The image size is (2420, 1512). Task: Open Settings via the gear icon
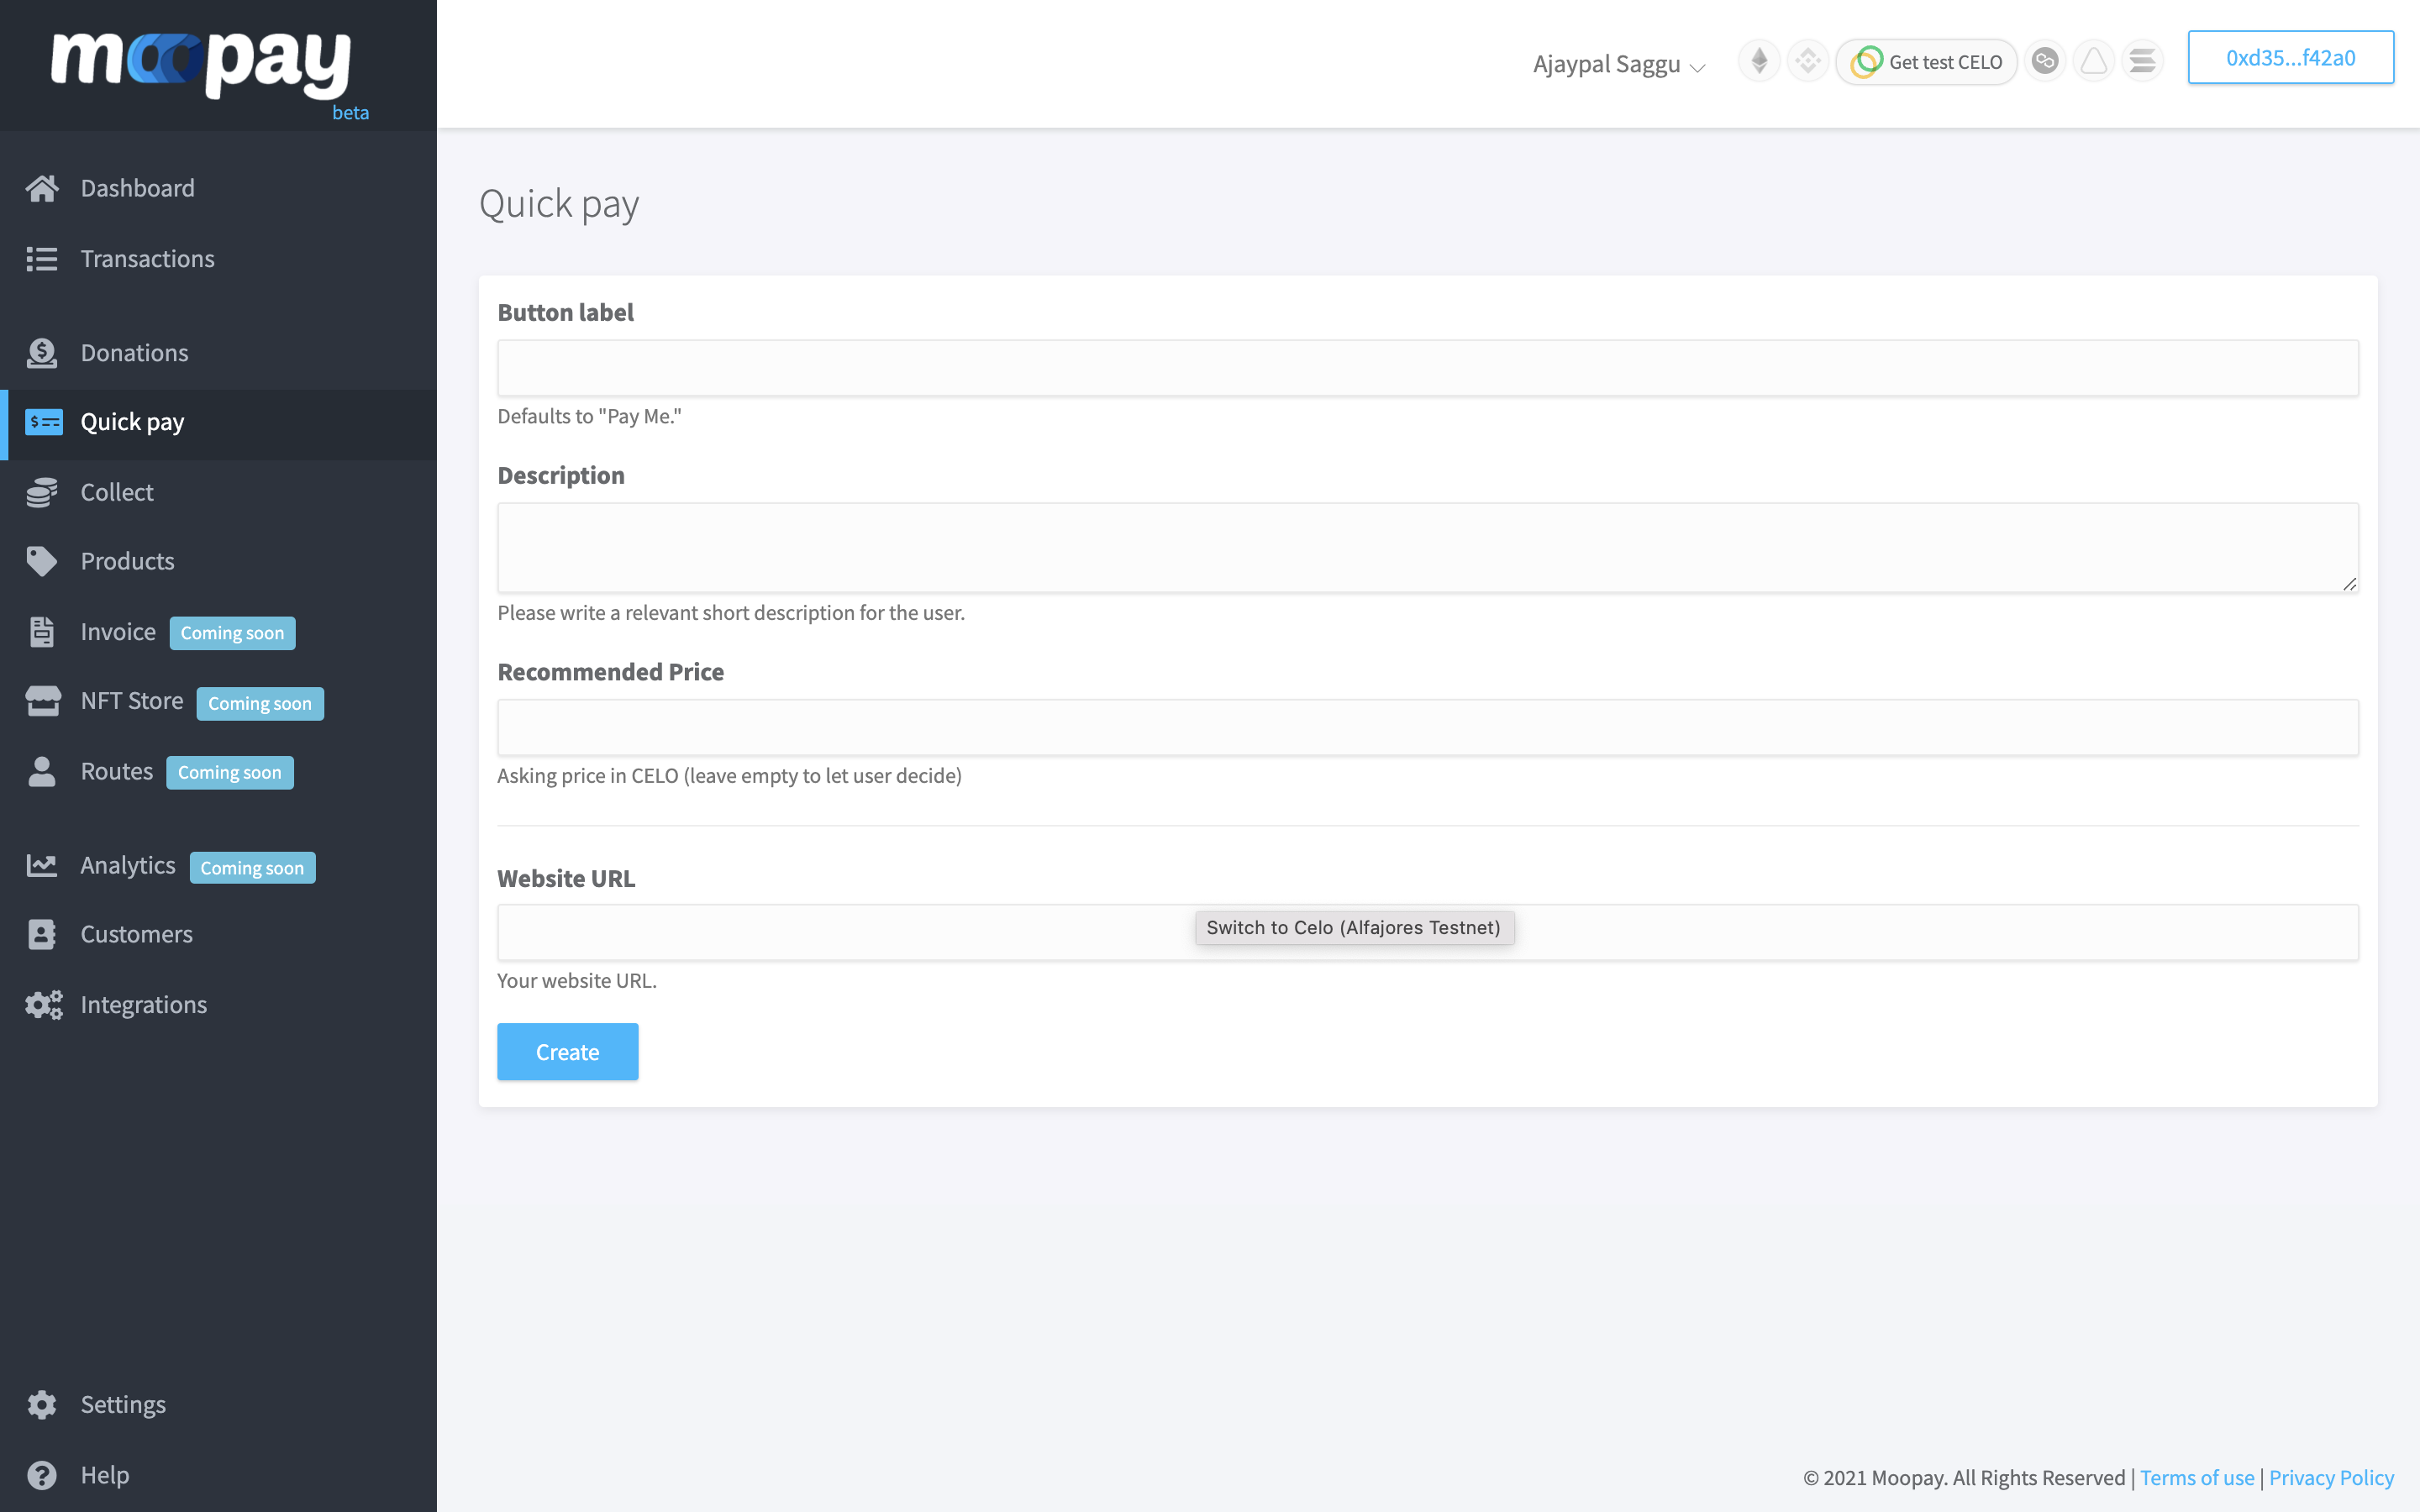click(42, 1404)
